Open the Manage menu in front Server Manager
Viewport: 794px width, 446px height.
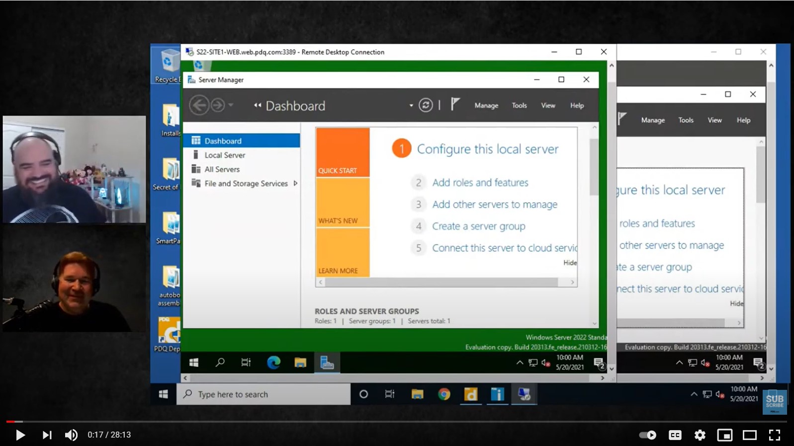pos(486,105)
